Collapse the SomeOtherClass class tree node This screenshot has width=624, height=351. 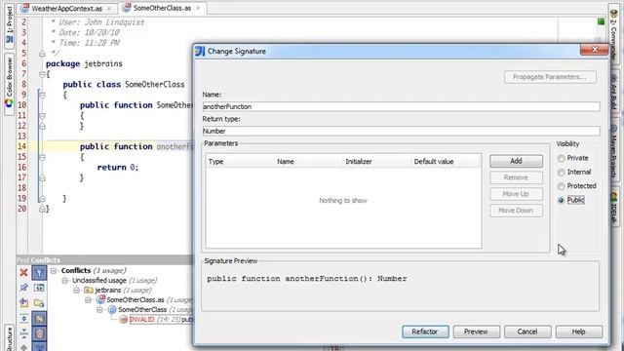tap(99, 310)
